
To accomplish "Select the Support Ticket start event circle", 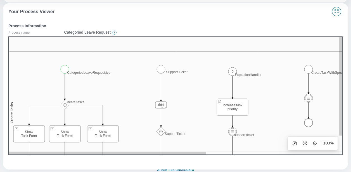I will pyautogui.click(x=161, y=69).
